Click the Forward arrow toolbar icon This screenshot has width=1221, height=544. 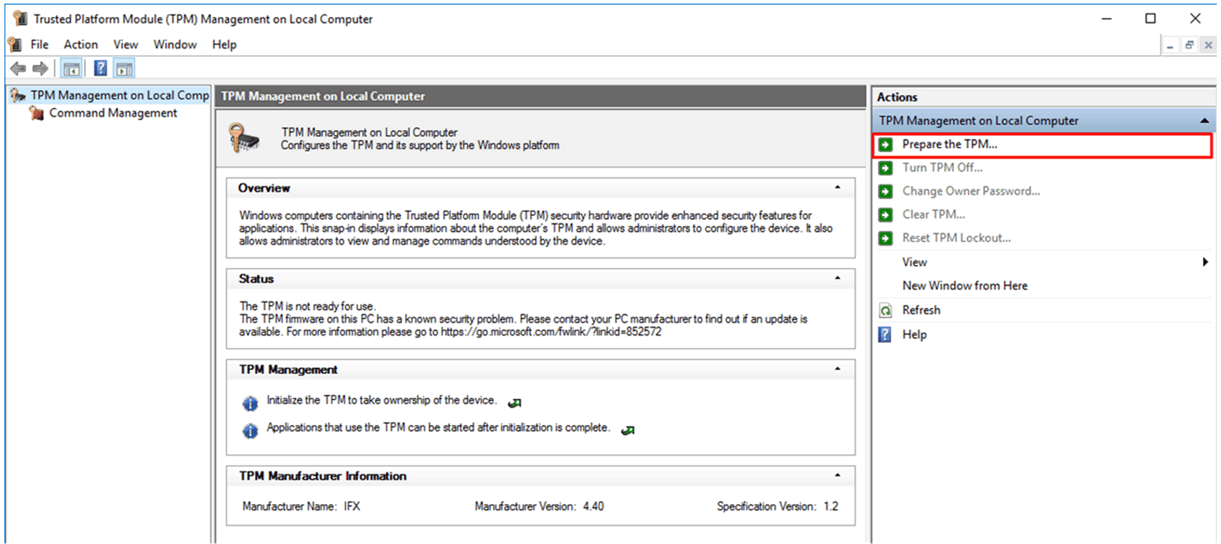[x=40, y=69]
